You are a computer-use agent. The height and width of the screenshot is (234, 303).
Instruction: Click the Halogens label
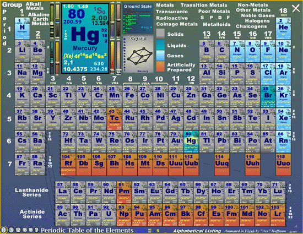click(257, 21)
